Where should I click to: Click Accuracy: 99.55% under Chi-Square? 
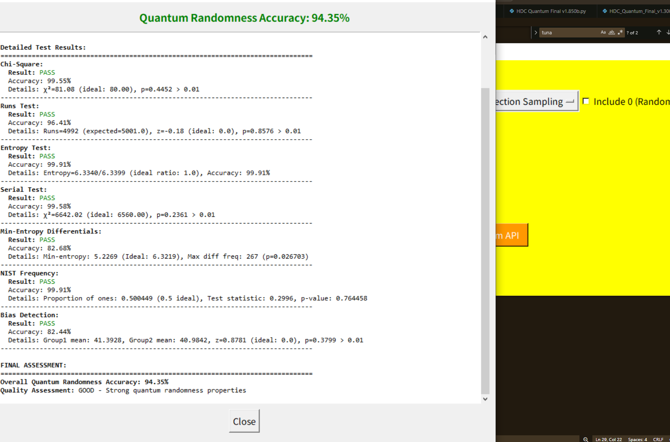click(x=39, y=81)
